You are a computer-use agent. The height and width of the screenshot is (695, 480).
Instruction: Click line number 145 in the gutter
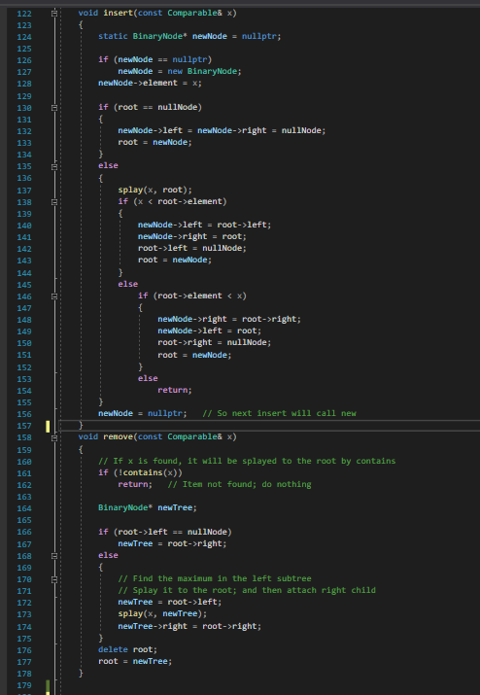(24, 285)
